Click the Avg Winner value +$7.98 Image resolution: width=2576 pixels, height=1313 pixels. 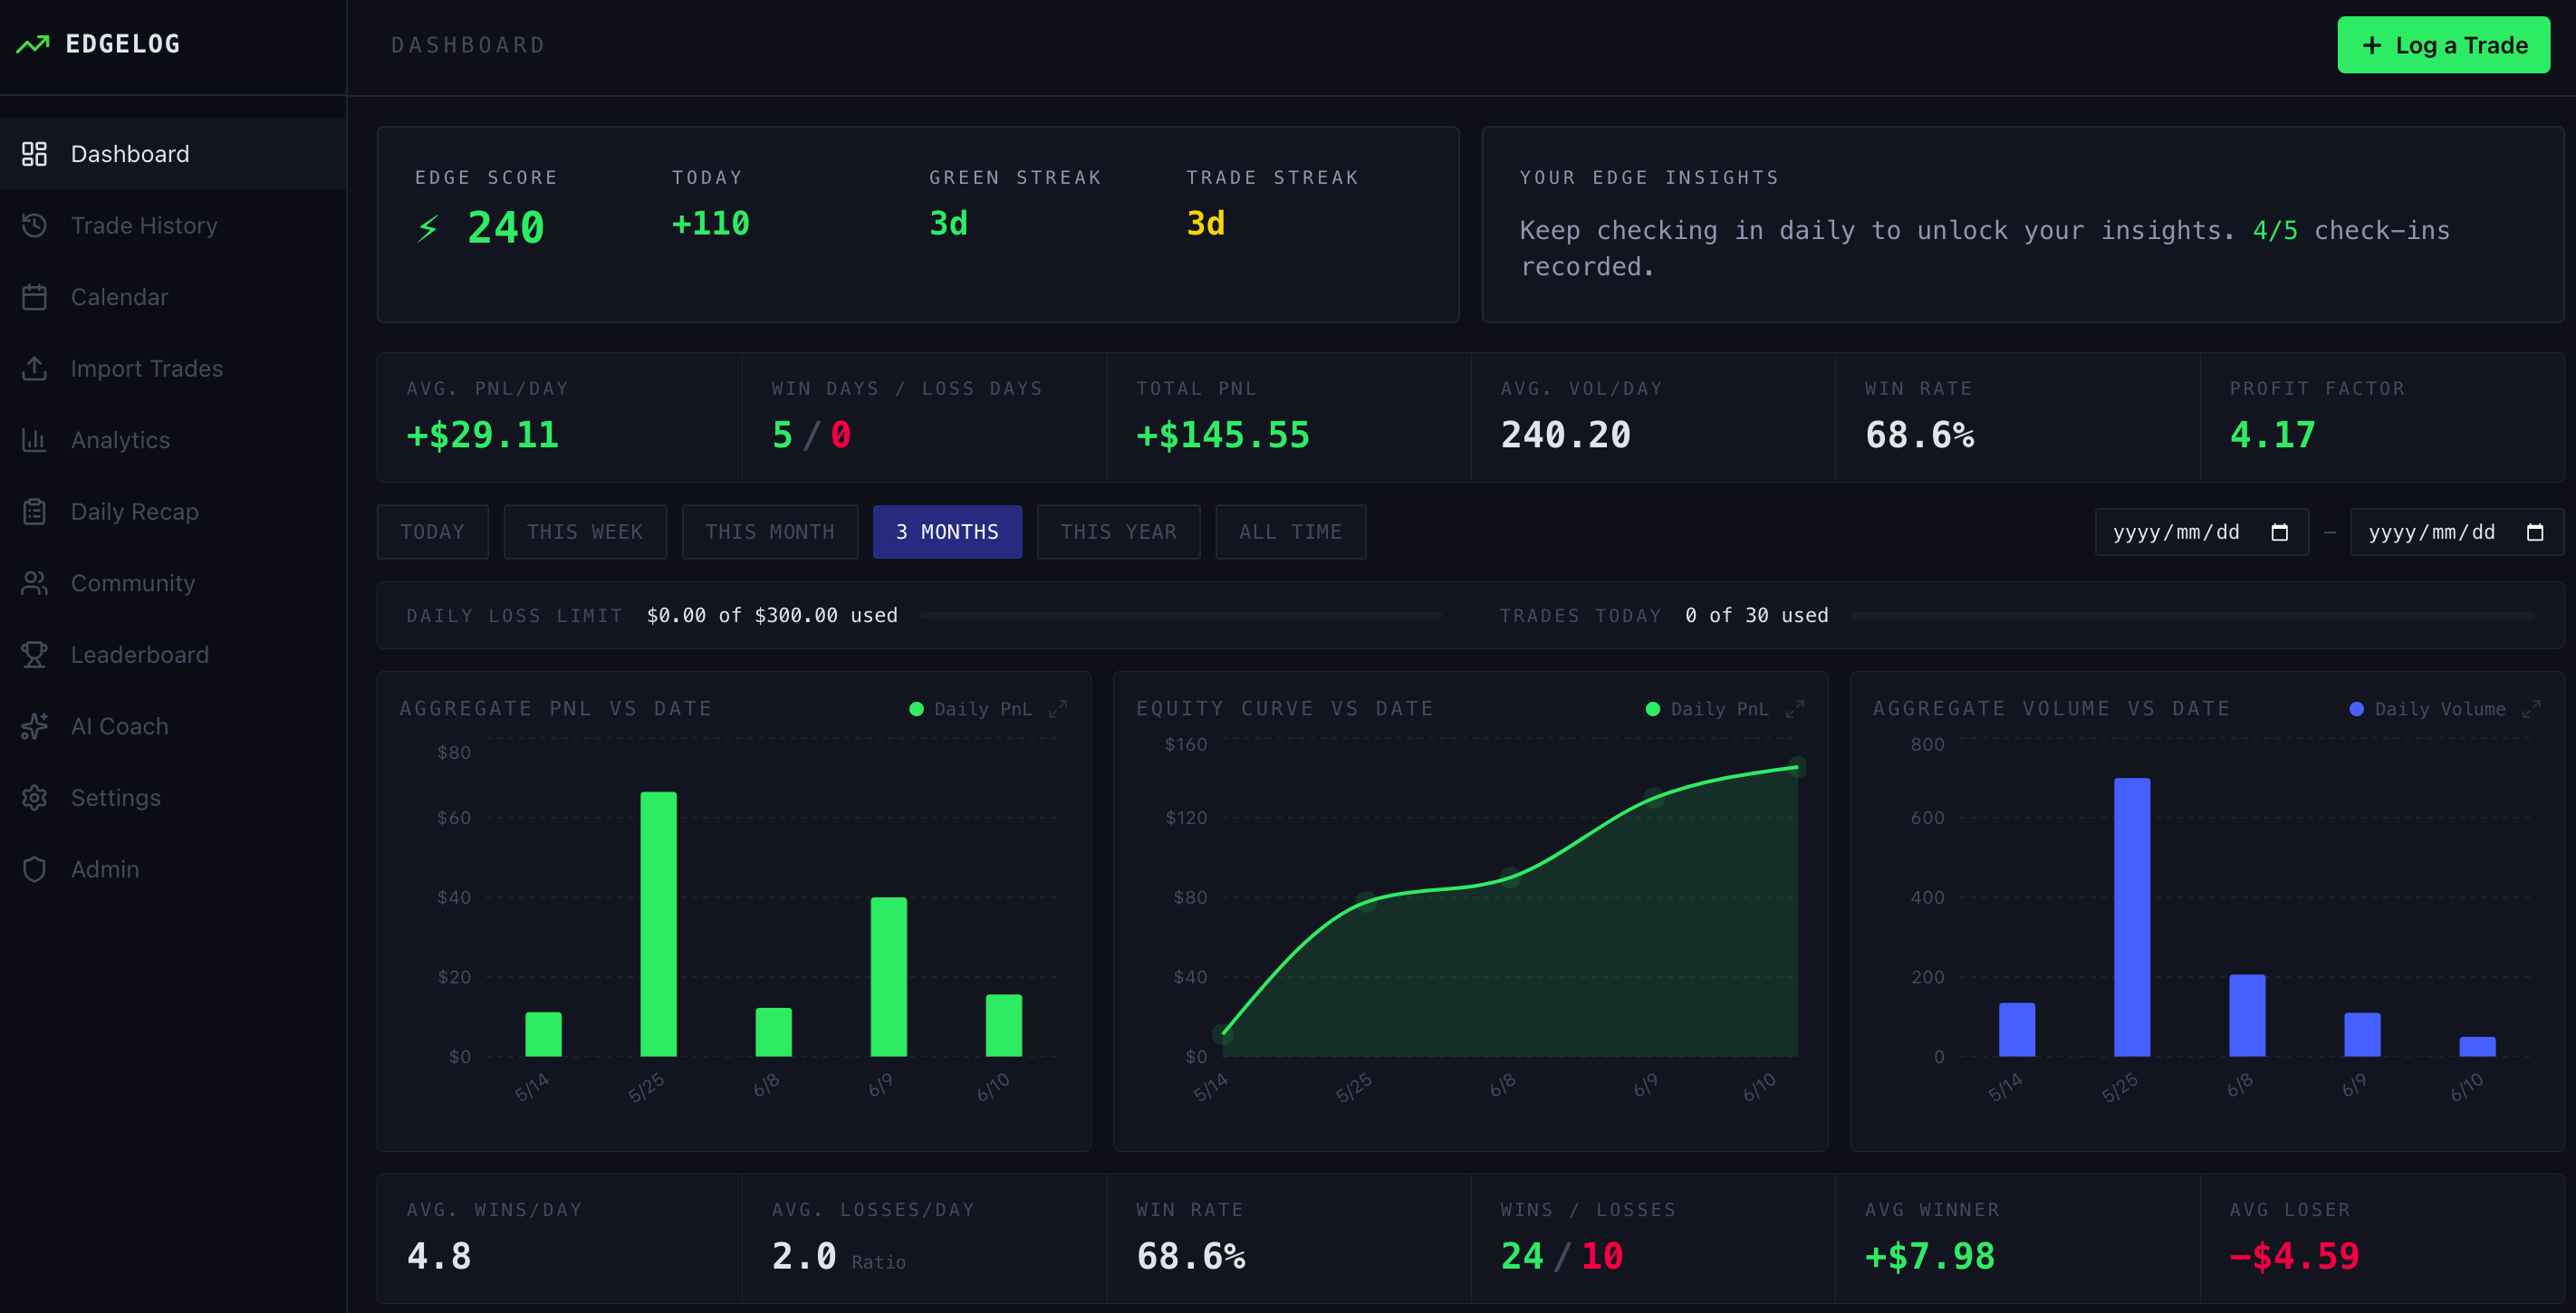tap(1929, 1256)
